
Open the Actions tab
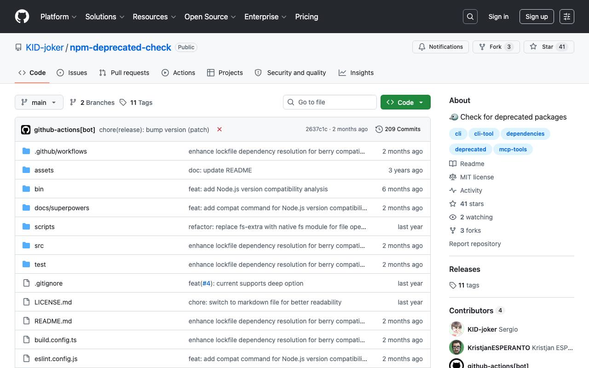click(x=179, y=73)
